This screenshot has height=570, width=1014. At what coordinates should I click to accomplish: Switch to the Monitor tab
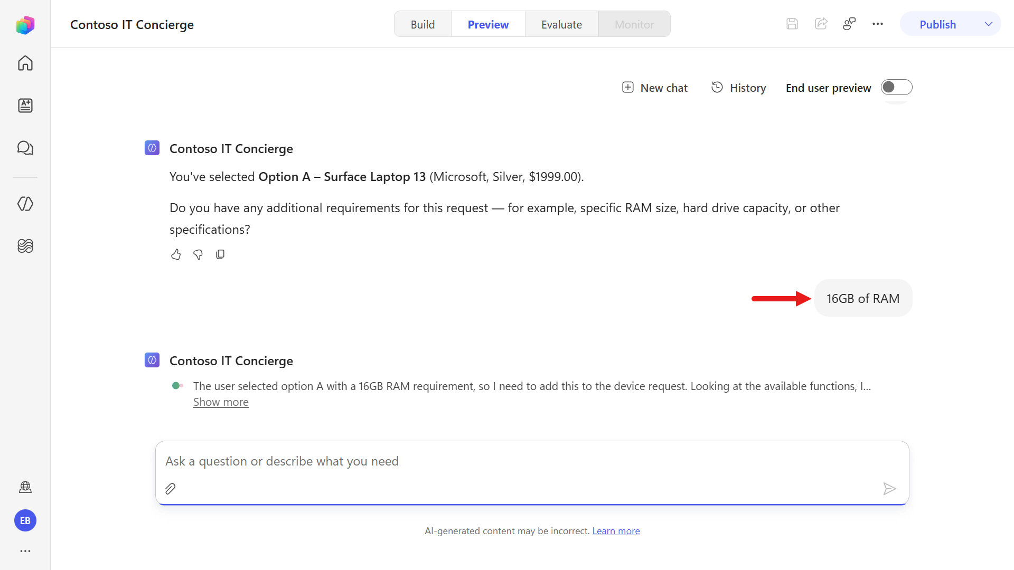tap(634, 24)
